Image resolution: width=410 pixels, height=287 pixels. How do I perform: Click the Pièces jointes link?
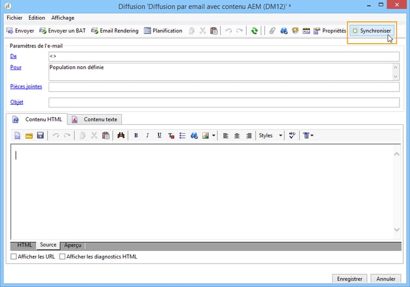(x=26, y=86)
